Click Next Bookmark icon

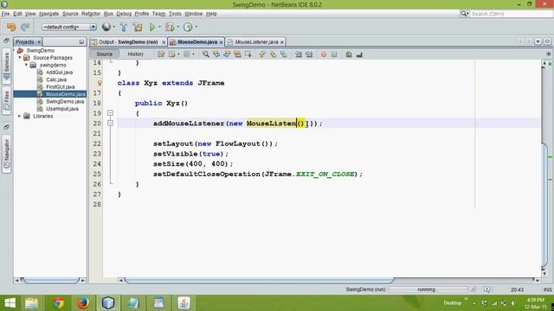click(x=273, y=54)
